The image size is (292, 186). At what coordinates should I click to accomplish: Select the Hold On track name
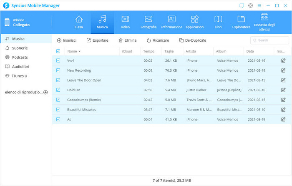[x=74, y=90]
